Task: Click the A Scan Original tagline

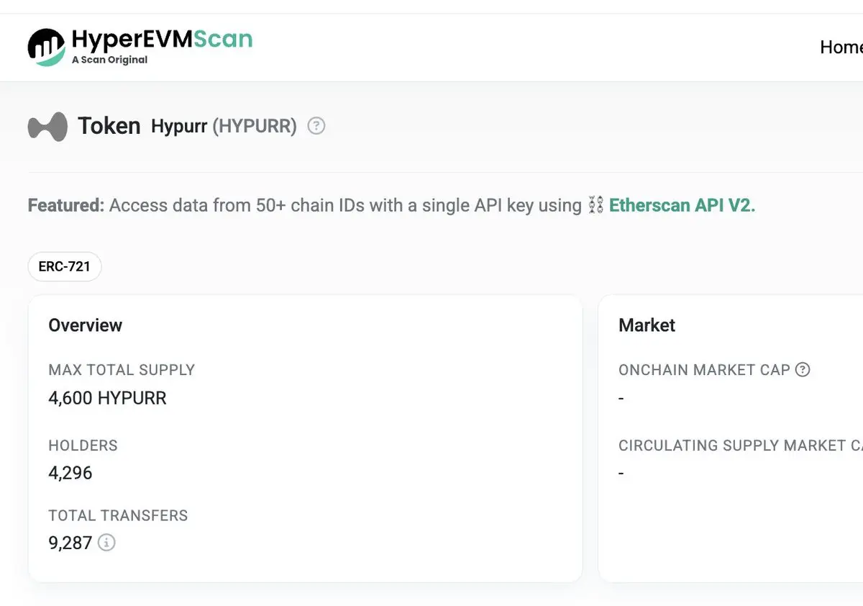Action: pos(109,60)
